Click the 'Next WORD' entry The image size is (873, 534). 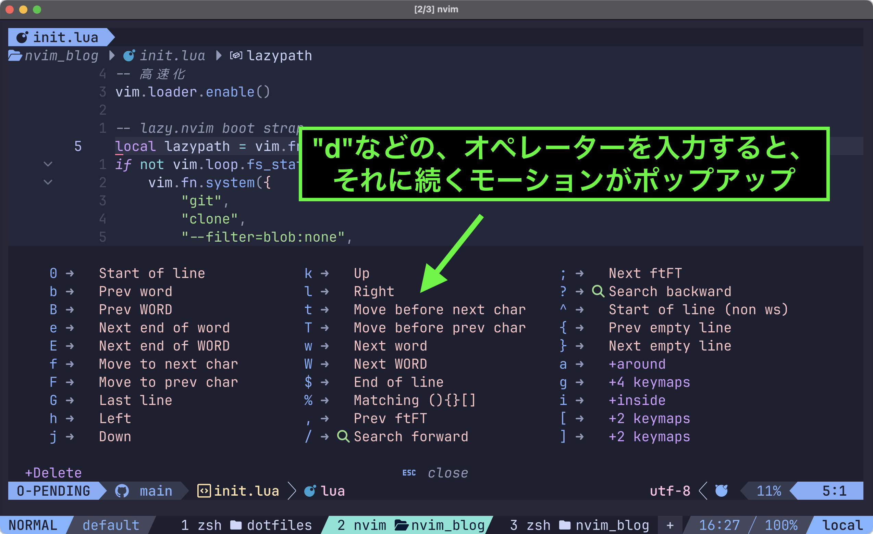pyautogui.click(x=391, y=364)
